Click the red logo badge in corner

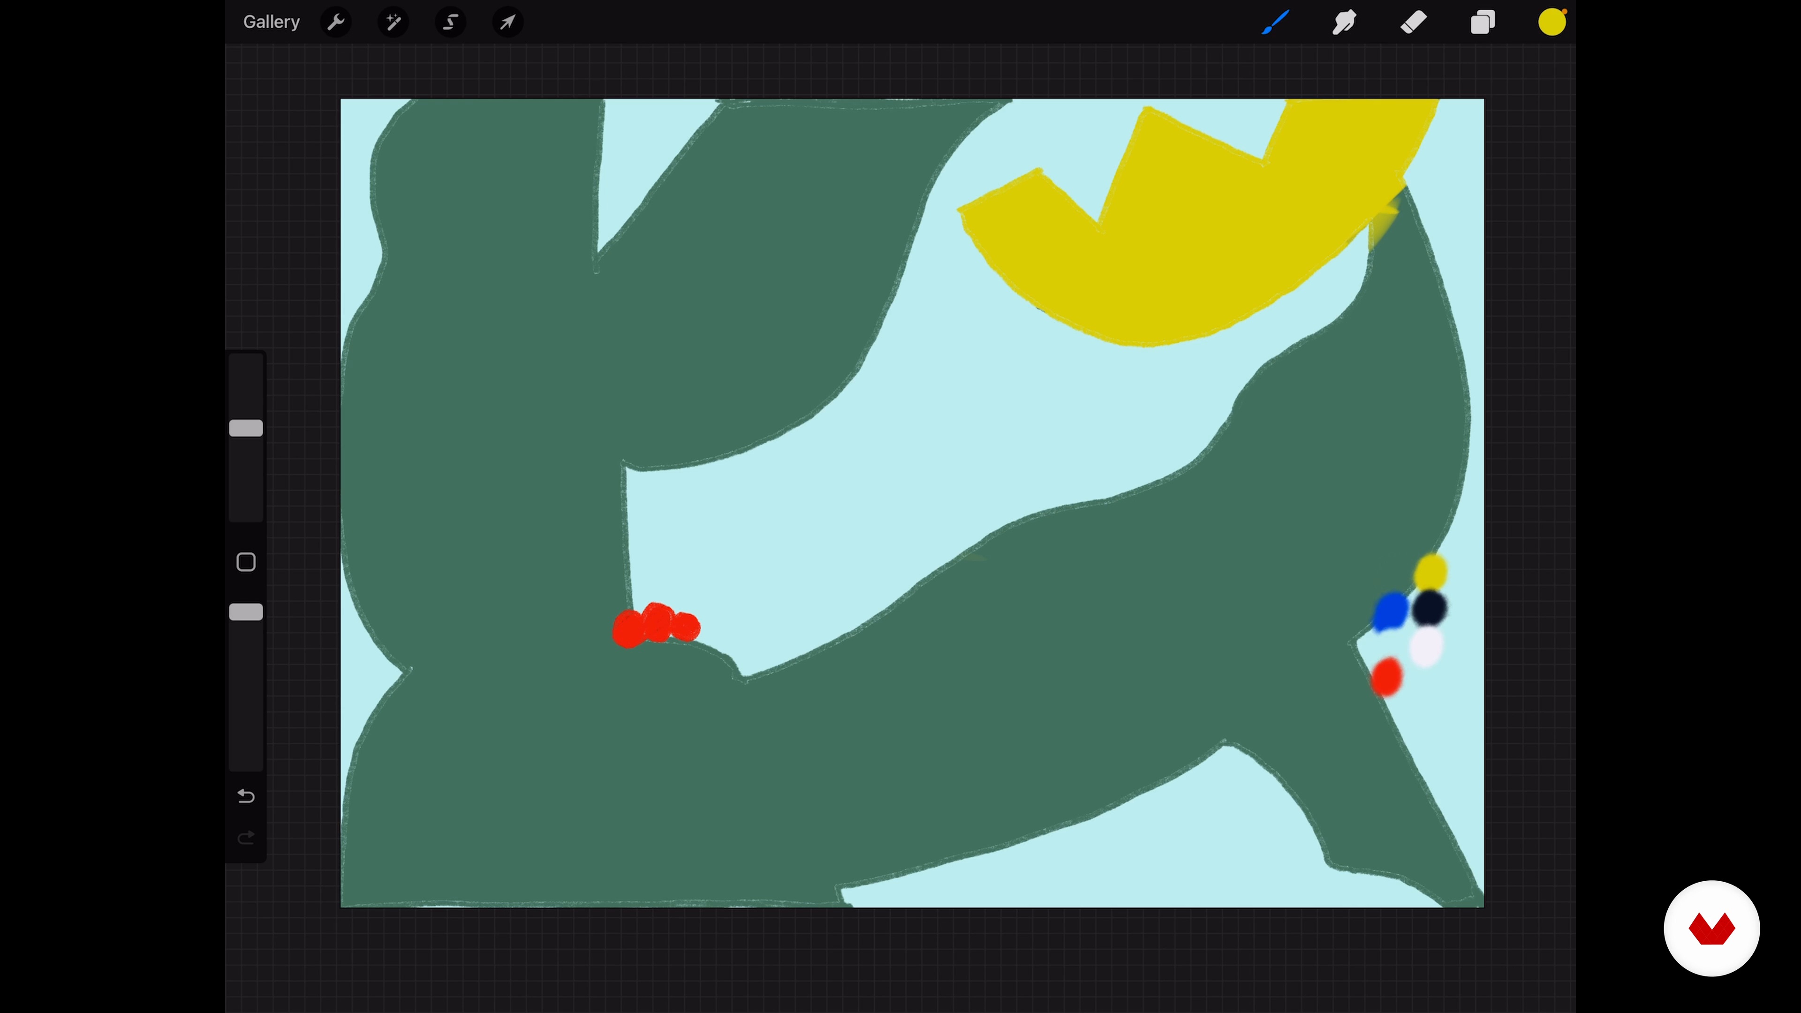(1711, 929)
